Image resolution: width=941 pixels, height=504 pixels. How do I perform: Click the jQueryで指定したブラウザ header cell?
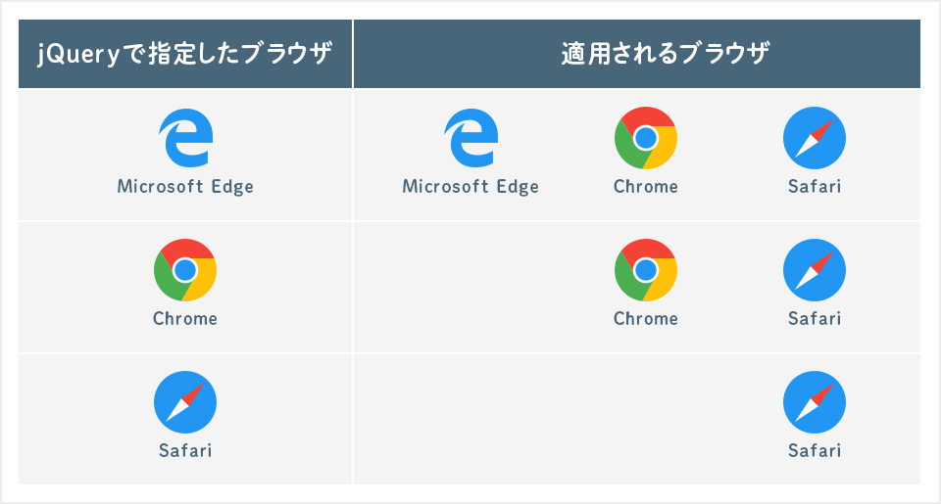(185, 54)
